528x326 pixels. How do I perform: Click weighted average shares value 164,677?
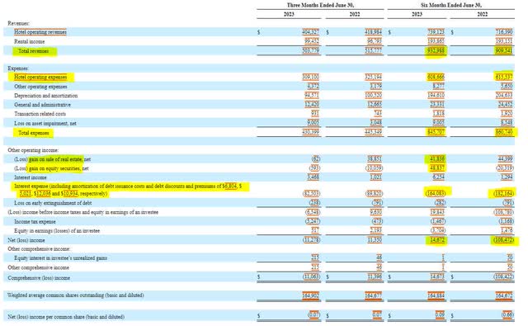click(374, 295)
